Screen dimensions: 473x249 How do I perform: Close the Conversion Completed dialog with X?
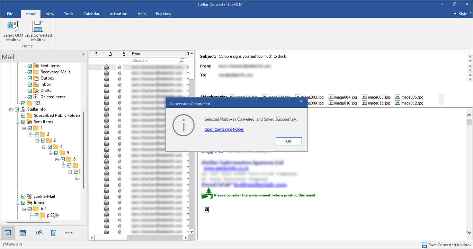(301, 101)
